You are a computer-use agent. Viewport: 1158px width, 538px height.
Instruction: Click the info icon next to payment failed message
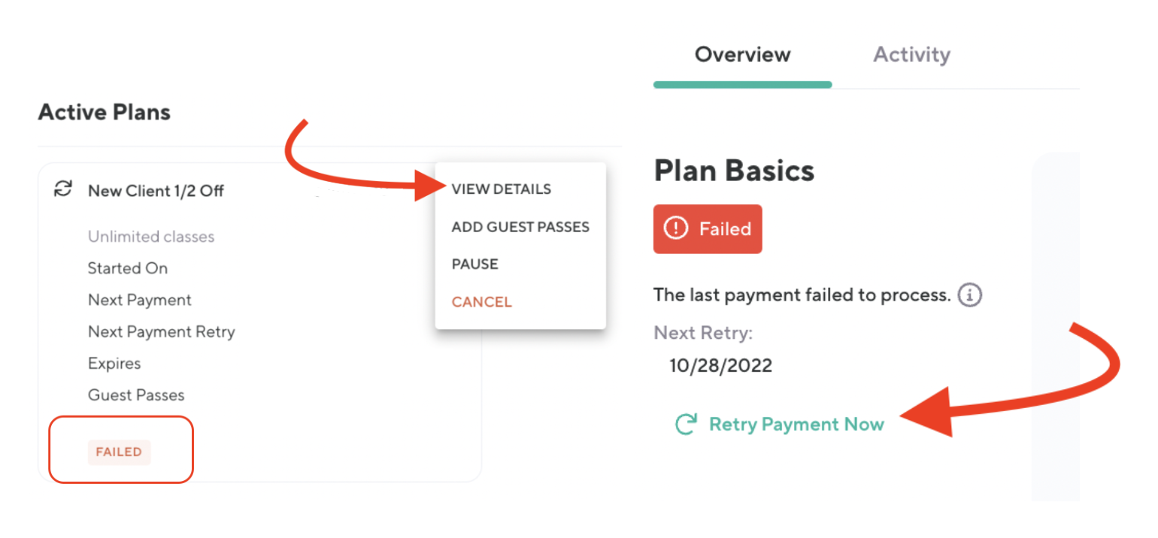[x=970, y=295]
